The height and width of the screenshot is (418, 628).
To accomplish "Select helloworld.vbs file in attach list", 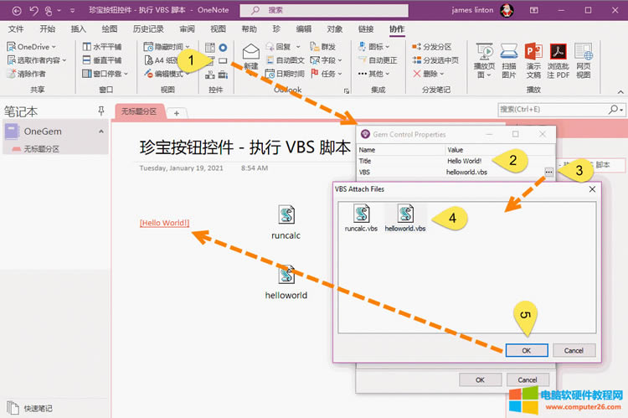I will pyautogui.click(x=405, y=218).
